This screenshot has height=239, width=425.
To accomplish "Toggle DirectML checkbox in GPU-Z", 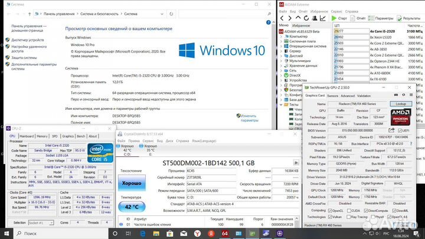I will click(394, 211).
